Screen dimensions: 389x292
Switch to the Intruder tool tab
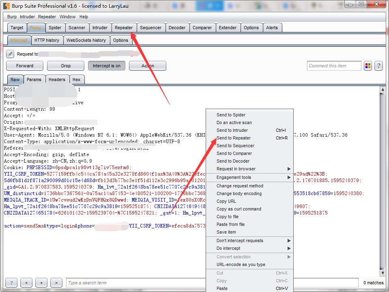[100, 28]
